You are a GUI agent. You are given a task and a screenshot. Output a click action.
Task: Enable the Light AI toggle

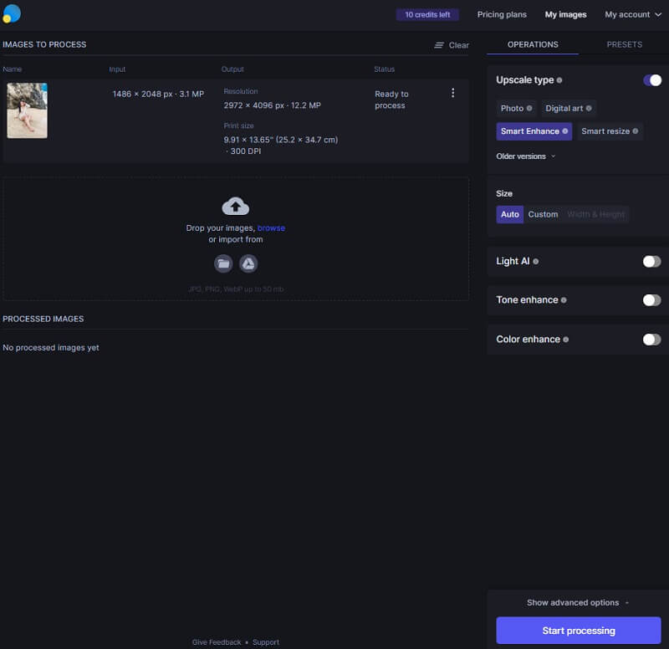[651, 262]
